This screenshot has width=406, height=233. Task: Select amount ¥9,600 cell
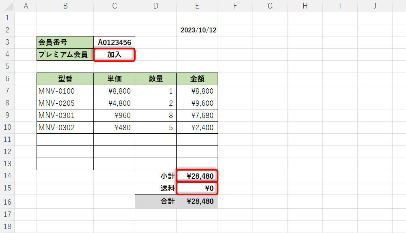197,103
